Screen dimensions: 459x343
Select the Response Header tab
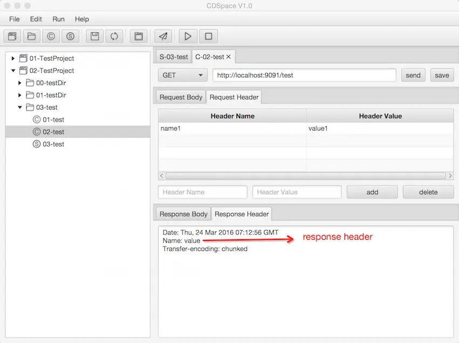tap(241, 214)
